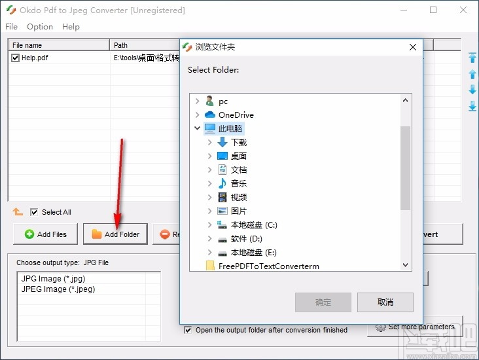Click the Add Files button
Image resolution: width=479 pixels, height=360 pixels.
point(46,234)
